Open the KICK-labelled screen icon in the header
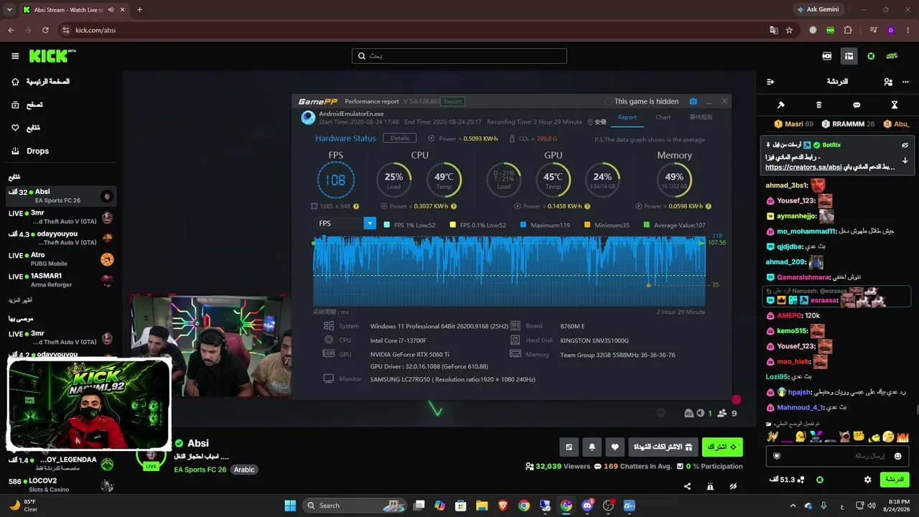This screenshot has height=517, width=919. pyautogui.click(x=827, y=56)
